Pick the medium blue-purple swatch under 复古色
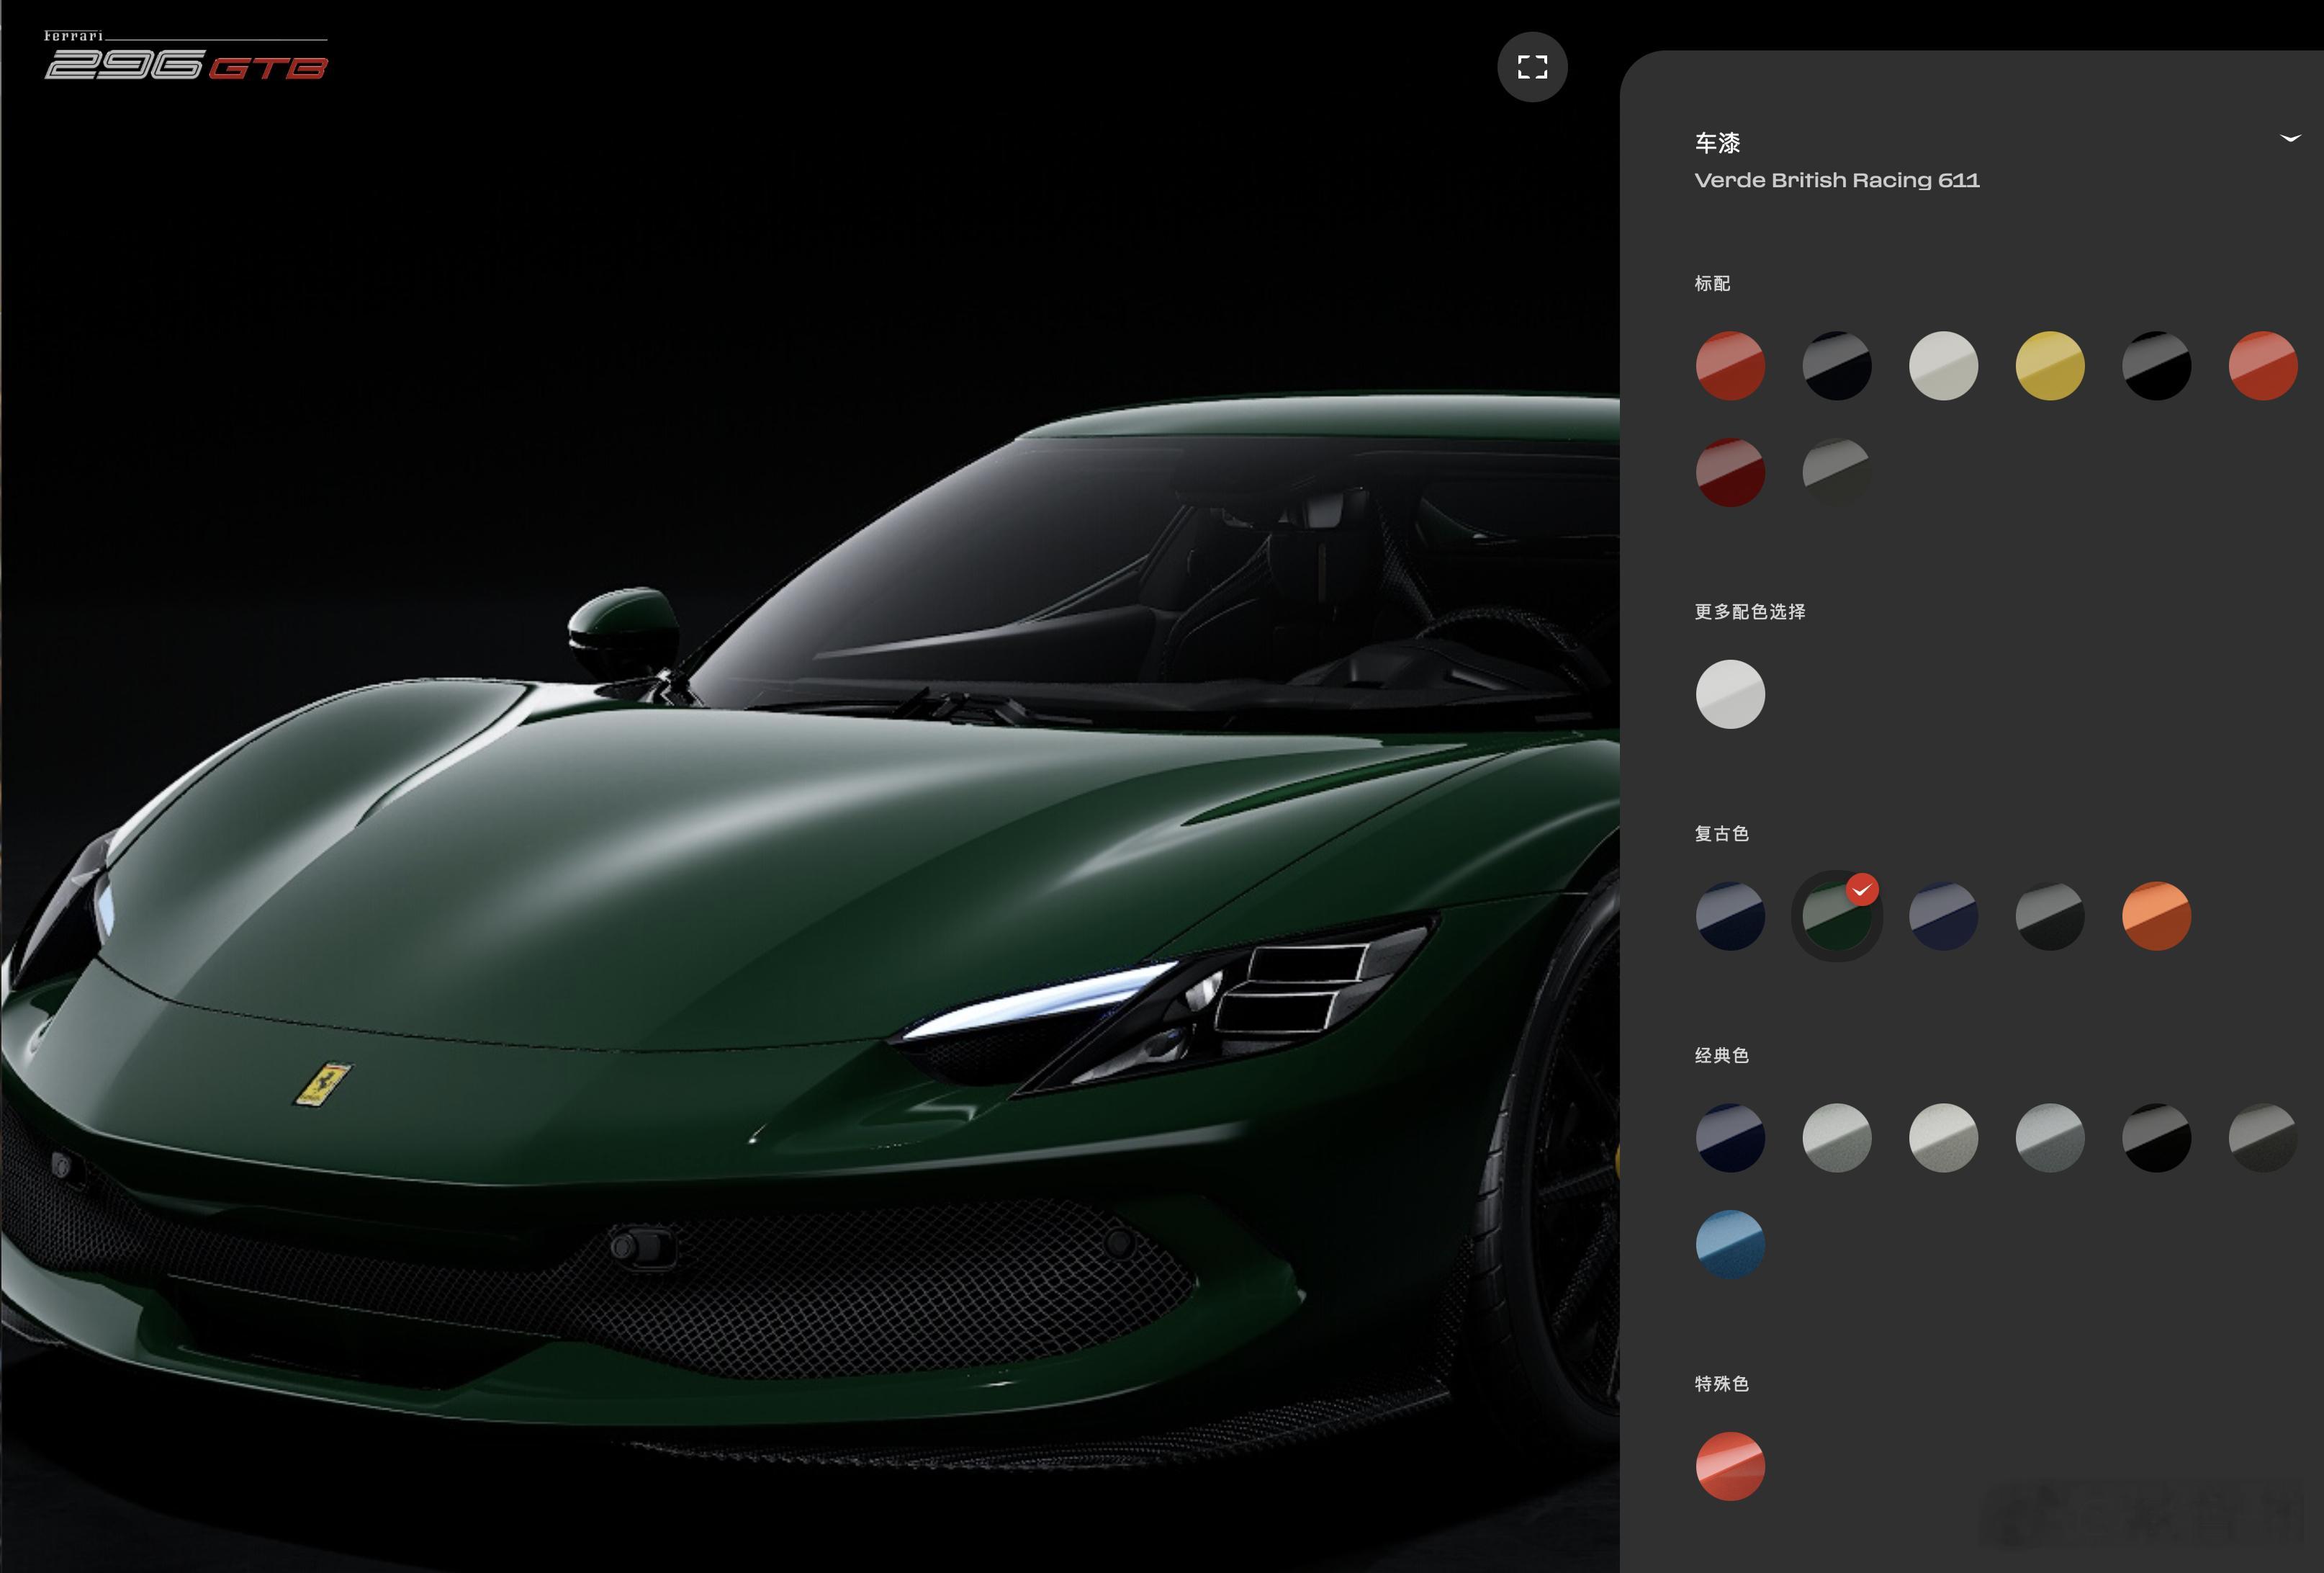Image resolution: width=2324 pixels, height=1573 pixels. click(x=1943, y=917)
